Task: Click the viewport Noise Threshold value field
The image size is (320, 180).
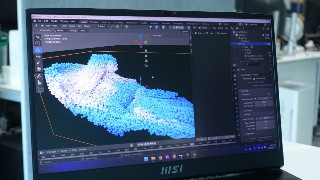Action: point(265,98)
